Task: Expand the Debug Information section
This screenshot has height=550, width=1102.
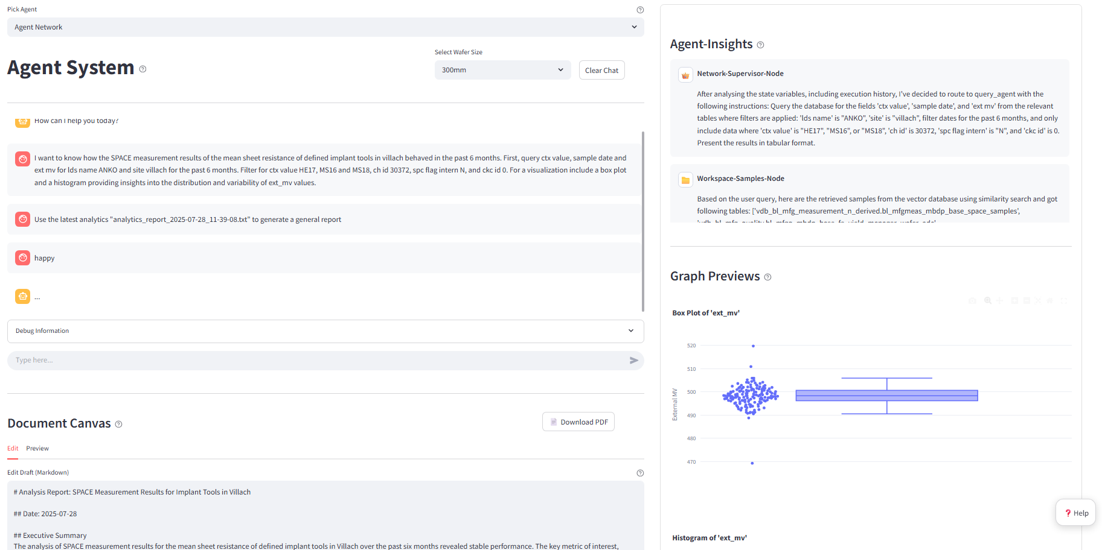Action: coord(325,331)
